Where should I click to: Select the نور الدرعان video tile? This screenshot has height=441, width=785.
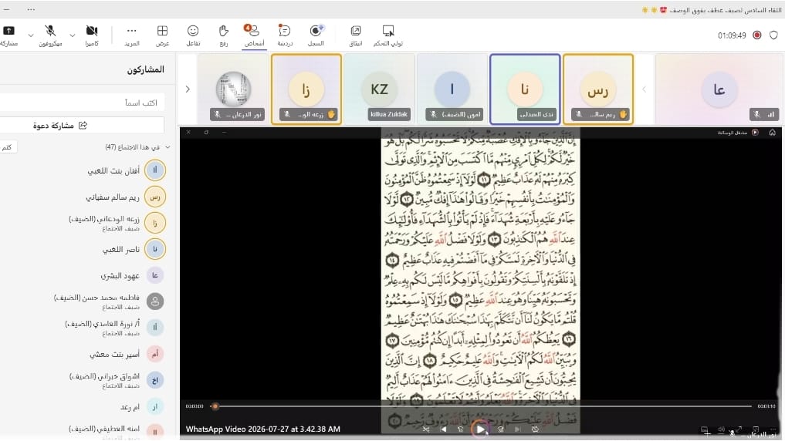tap(233, 89)
